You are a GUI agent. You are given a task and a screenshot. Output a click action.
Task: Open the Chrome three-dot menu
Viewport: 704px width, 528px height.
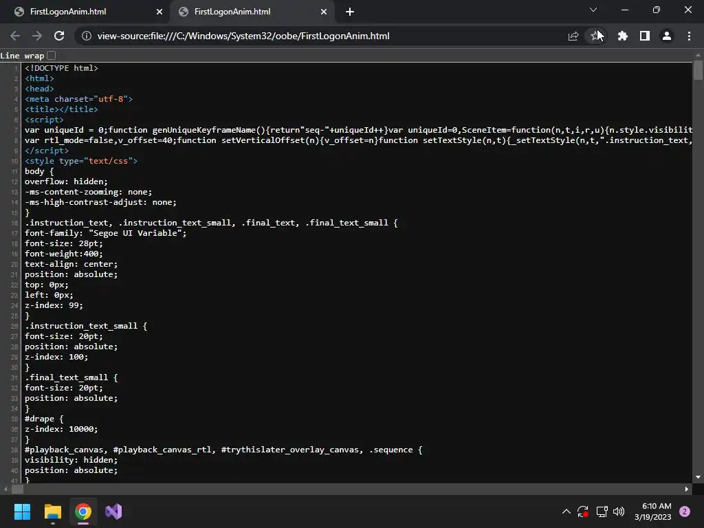click(x=689, y=36)
